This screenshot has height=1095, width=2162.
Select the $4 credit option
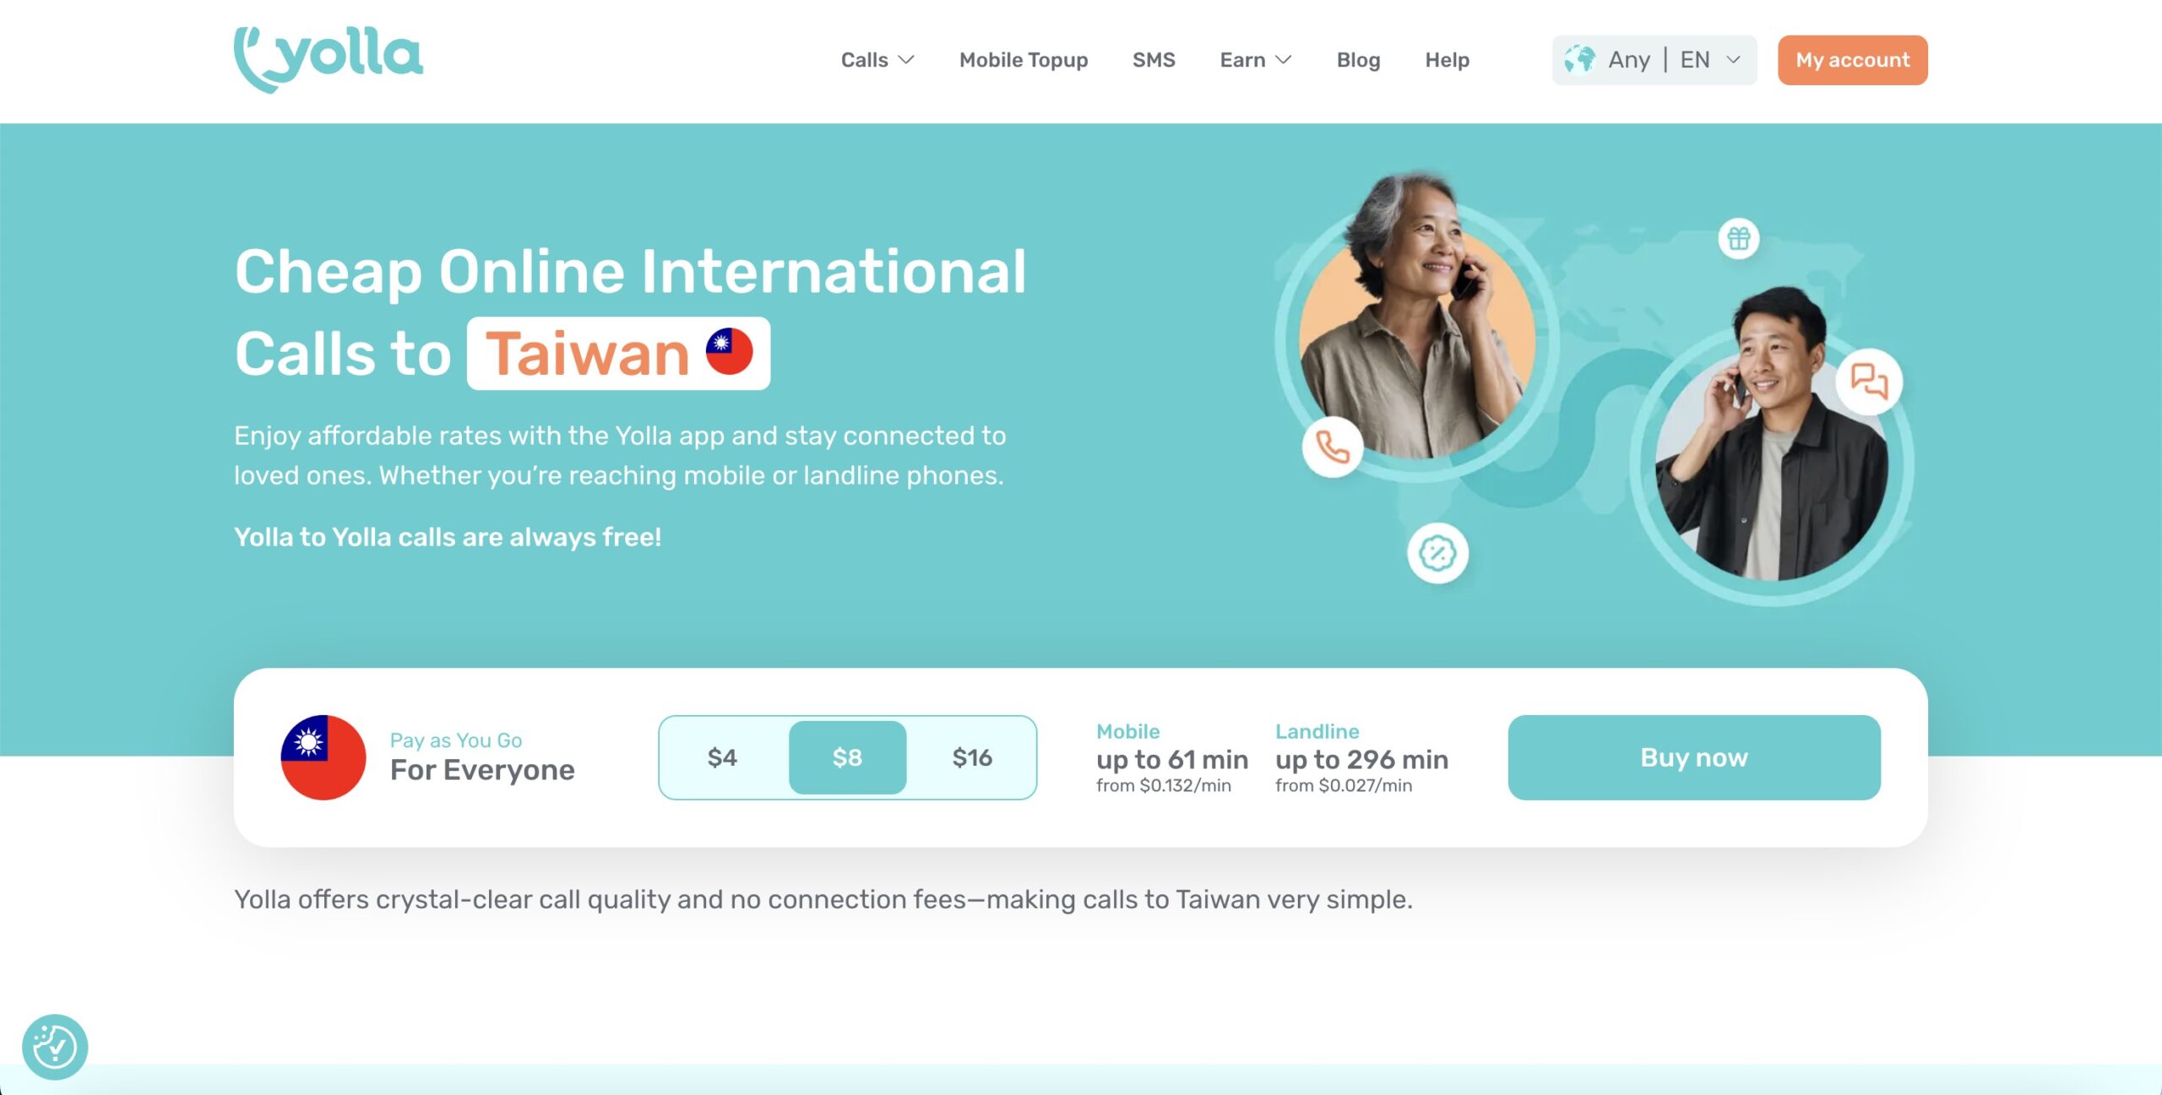[x=722, y=757]
